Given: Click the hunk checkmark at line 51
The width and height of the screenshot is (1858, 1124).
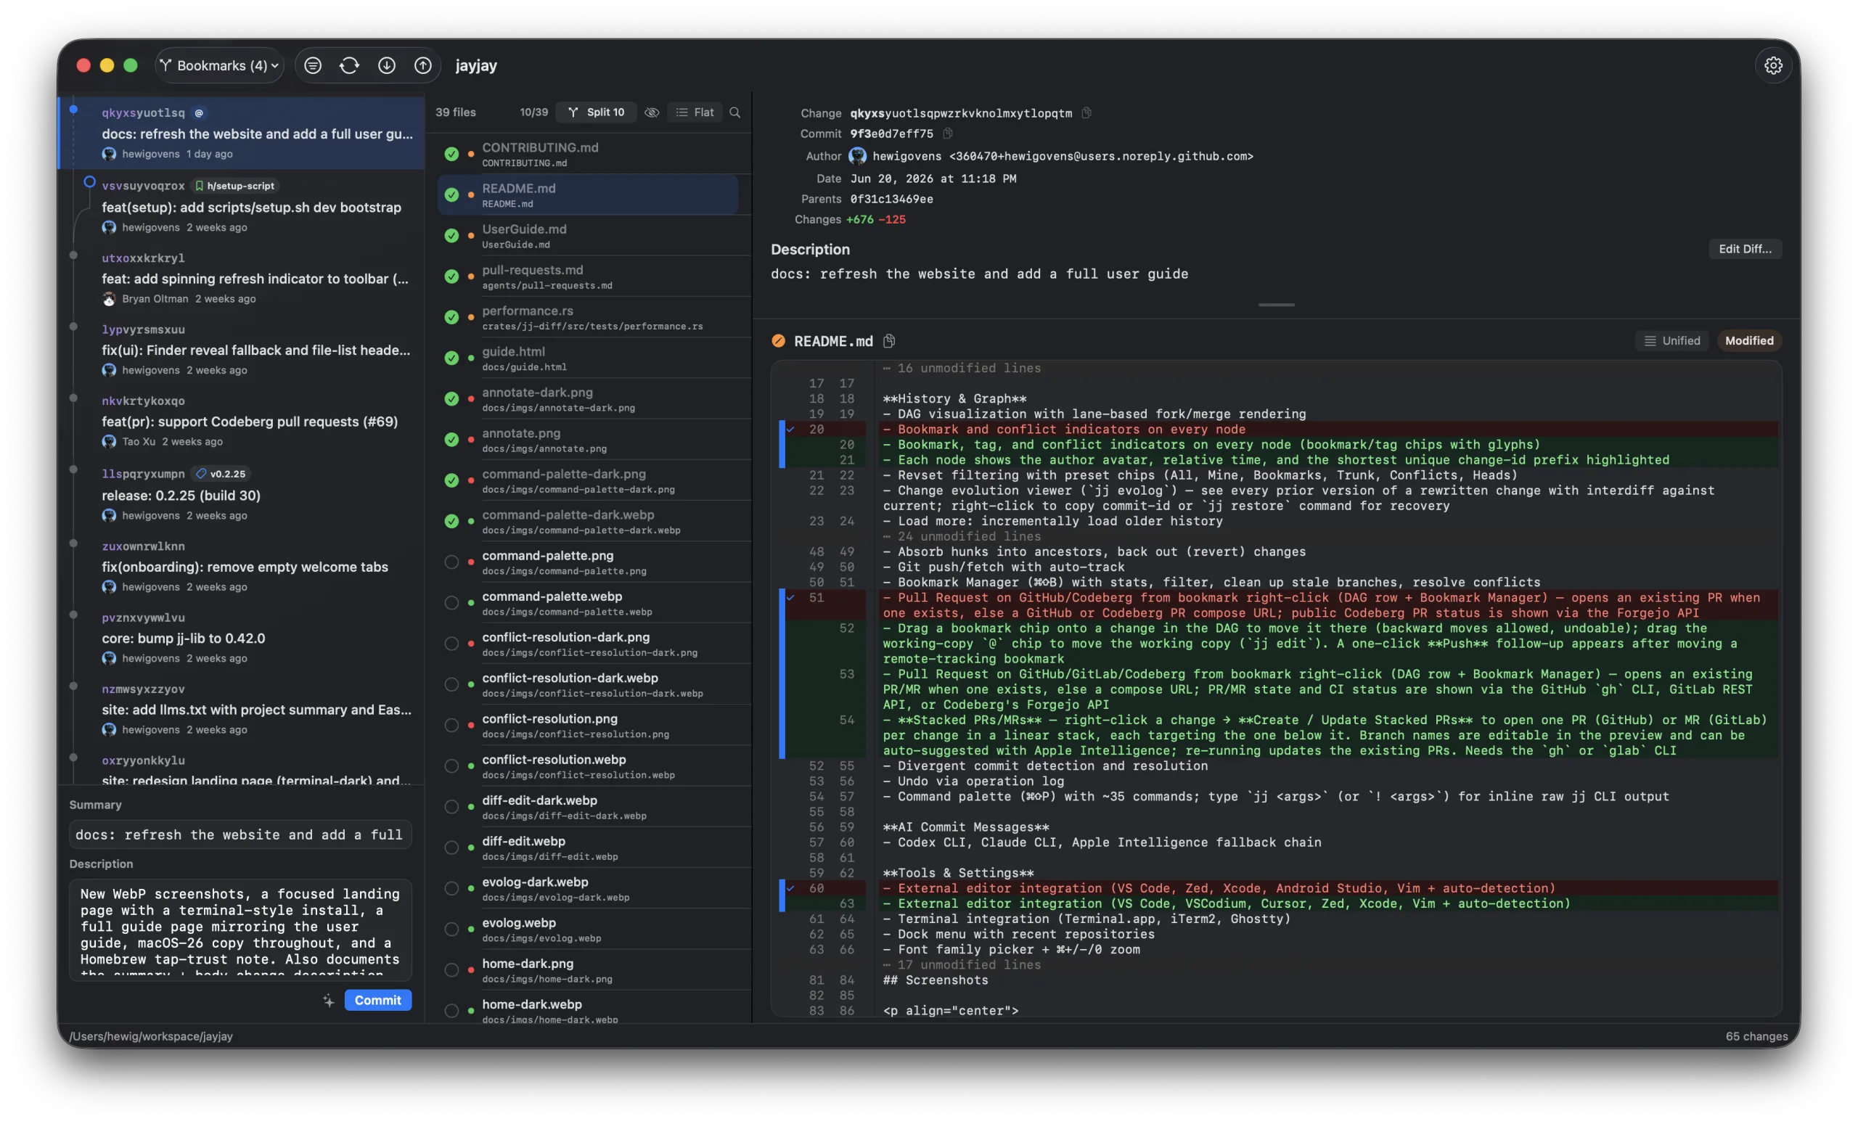Looking at the screenshot, I should pos(790,597).
